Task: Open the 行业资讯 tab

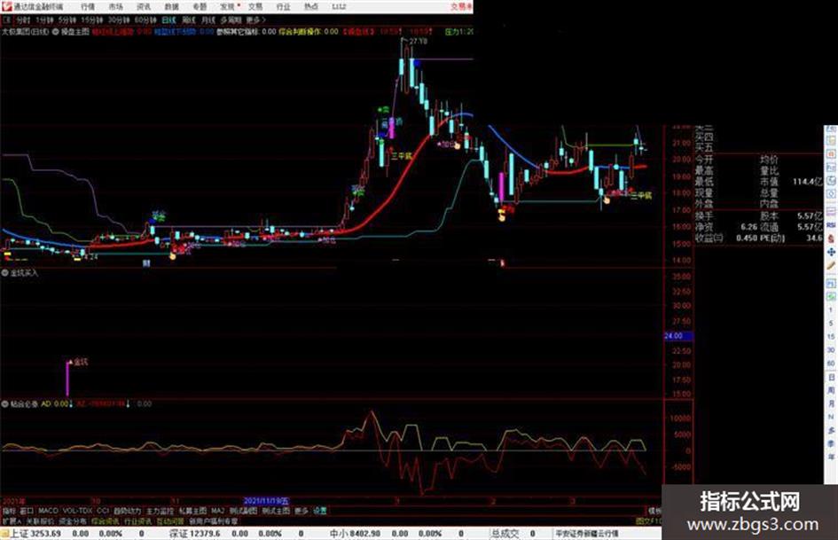Action: coord(137,520)
